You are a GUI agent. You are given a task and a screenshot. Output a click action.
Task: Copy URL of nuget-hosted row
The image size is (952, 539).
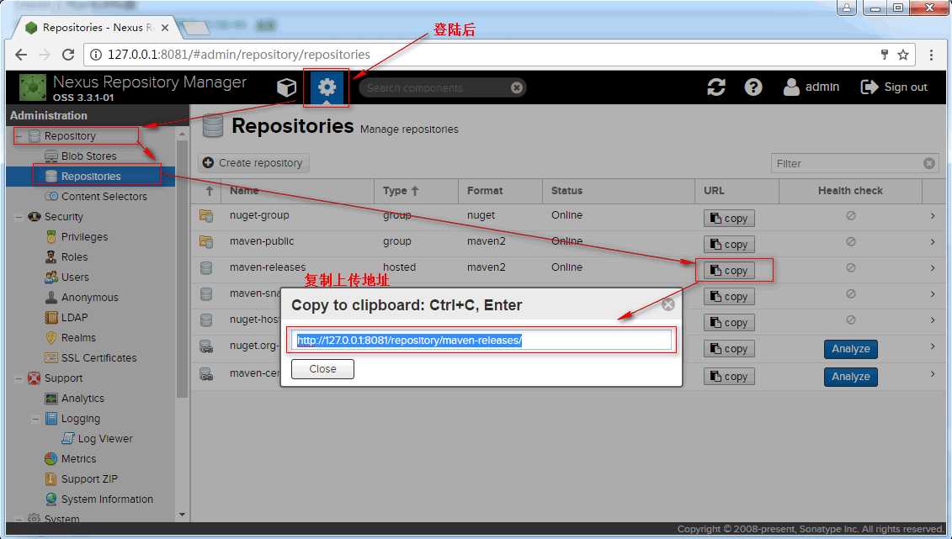[x=729, y=323]
